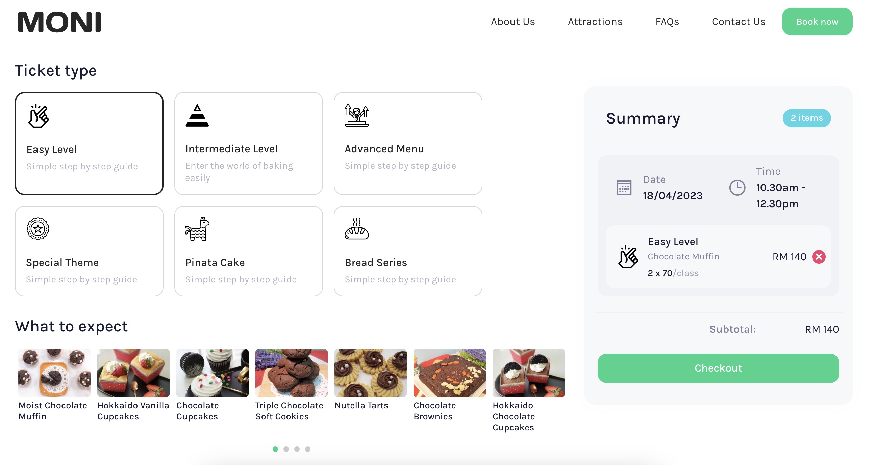The image size is (873, 465).
Task: Jump to second carousel page dot
Action: point(286,449)
